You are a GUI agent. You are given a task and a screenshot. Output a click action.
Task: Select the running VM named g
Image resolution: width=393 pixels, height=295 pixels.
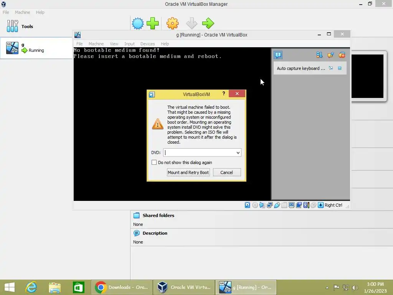(x=36, y=48)
